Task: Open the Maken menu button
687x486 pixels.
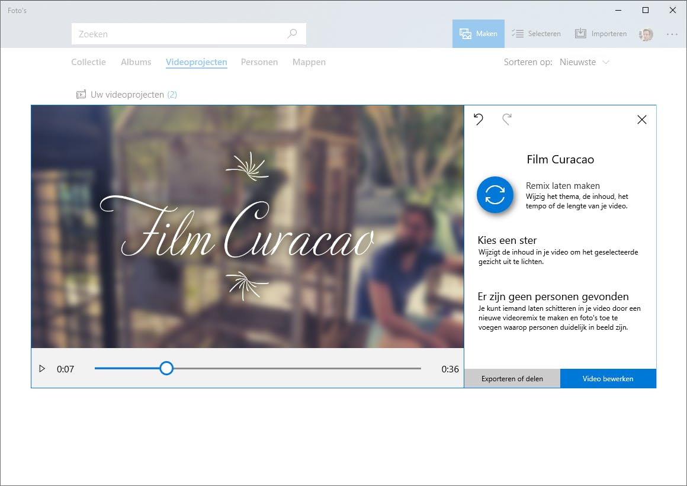Action: (x=479, y=34)
